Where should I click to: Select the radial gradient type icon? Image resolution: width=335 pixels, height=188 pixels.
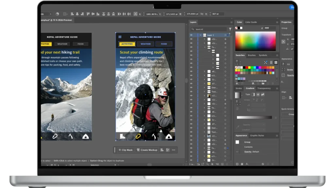tap(258, 94)
